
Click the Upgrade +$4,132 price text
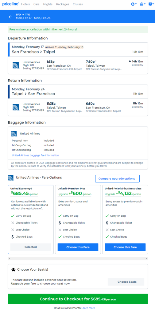pyautogui.click(x=123, y=194)
